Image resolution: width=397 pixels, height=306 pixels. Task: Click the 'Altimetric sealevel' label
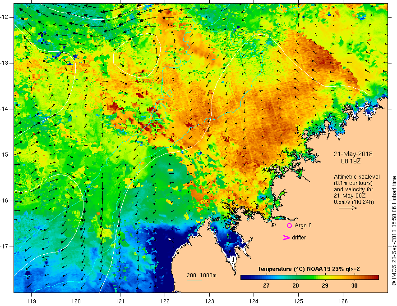click(x=357, y=177)
